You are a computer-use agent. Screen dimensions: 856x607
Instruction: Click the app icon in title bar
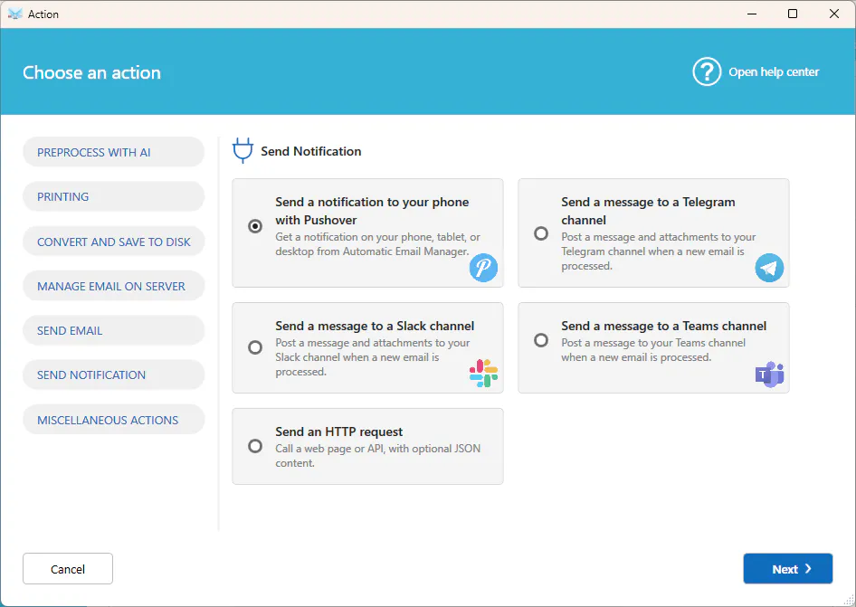[15, 14]
